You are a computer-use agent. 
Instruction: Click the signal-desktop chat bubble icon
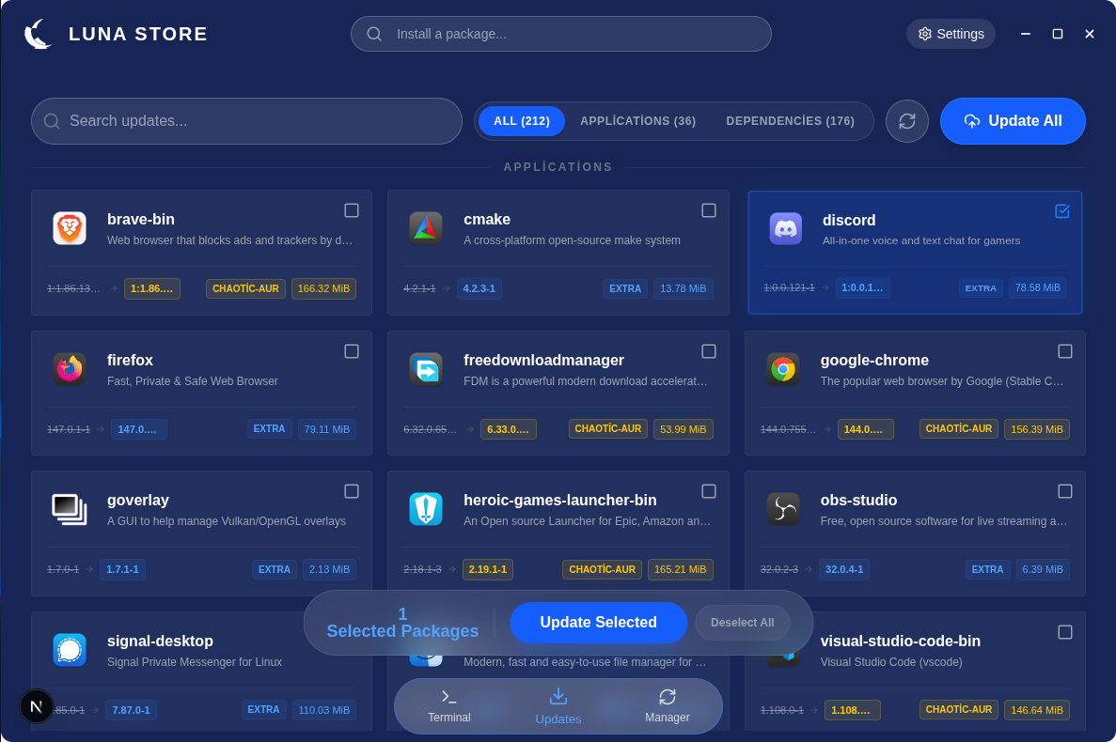tap(70, 650)
